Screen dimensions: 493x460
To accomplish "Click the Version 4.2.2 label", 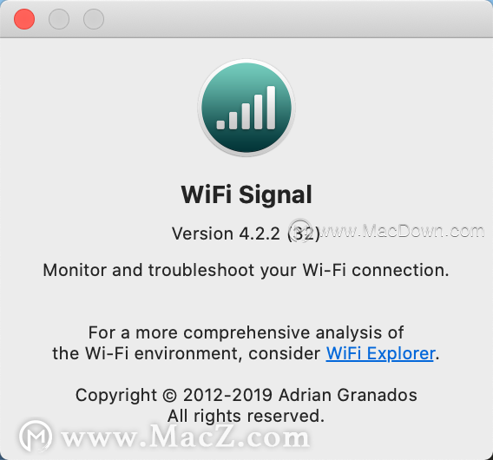I will coord(226,233).
